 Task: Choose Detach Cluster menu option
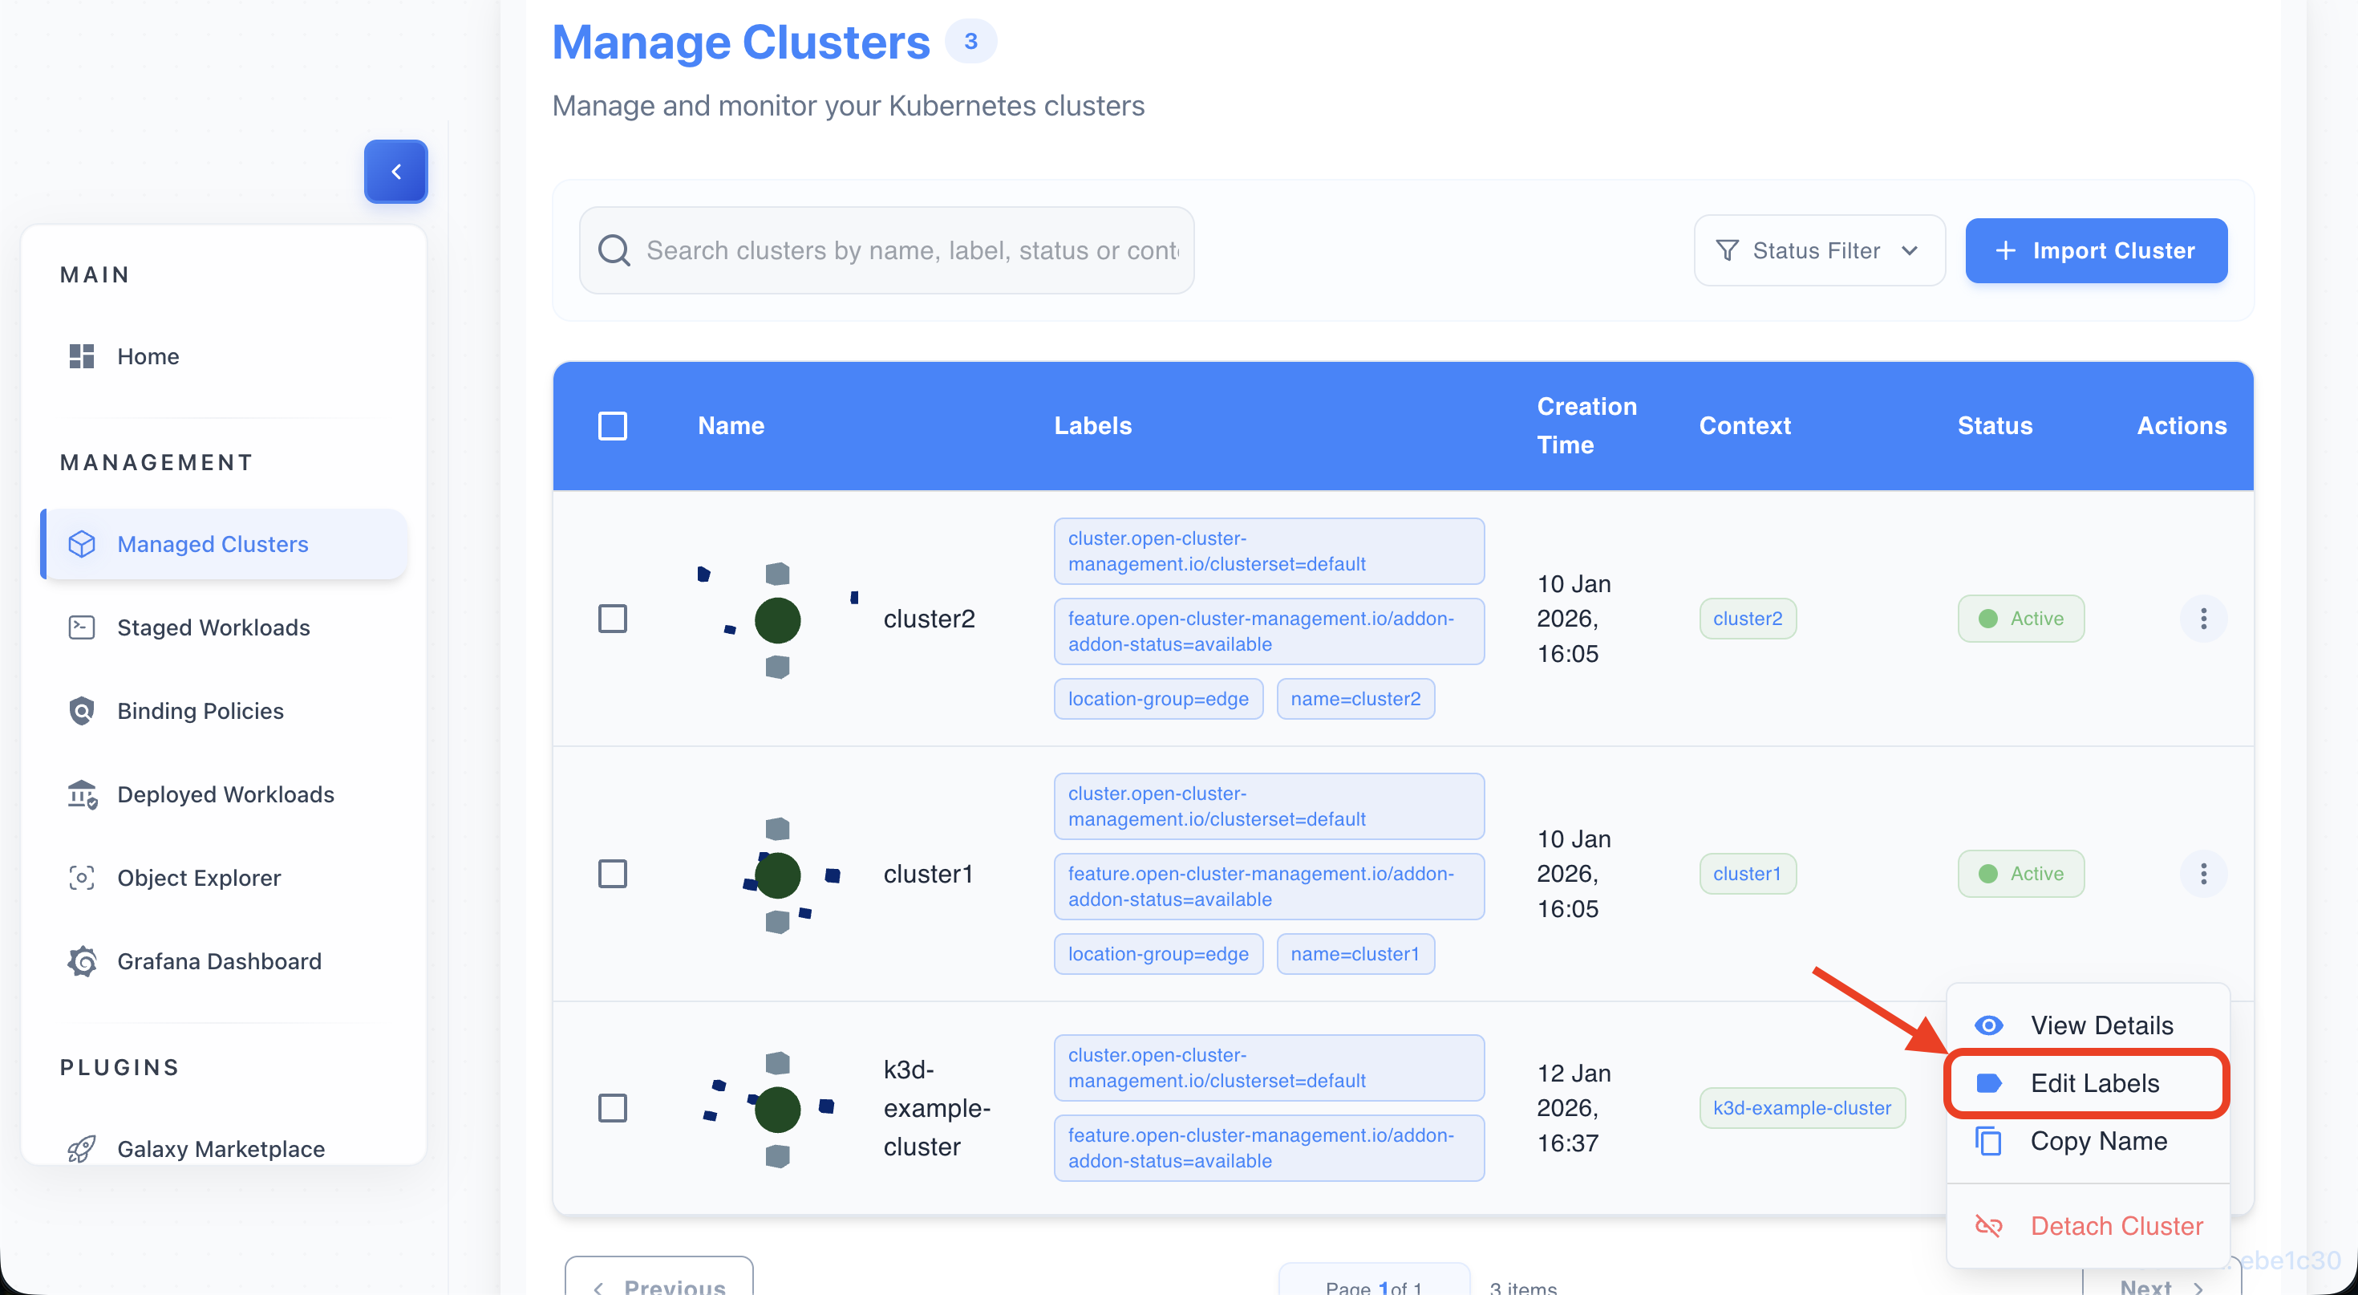(x=2116, y=1225)
